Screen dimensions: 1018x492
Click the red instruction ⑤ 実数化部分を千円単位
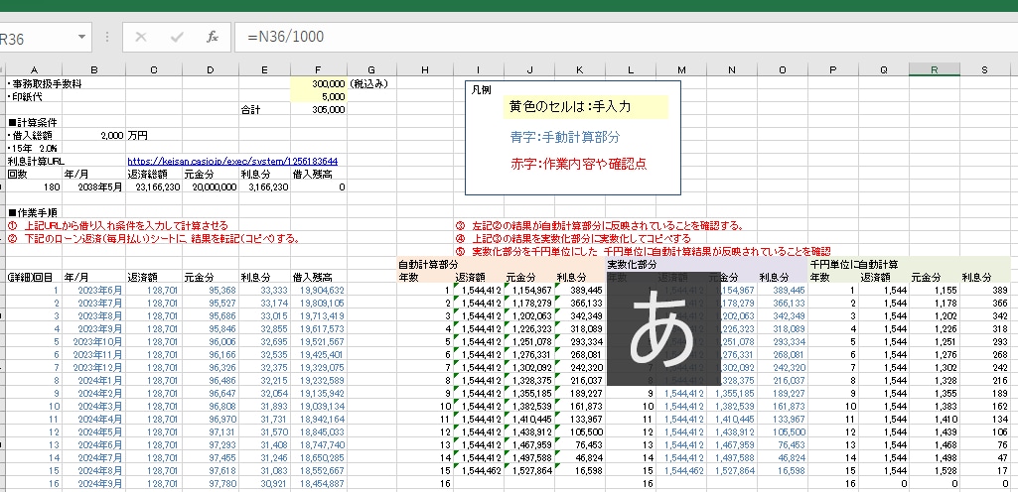pyautogui.click(x=643, y=252)
